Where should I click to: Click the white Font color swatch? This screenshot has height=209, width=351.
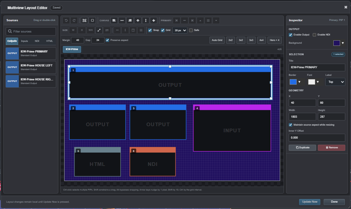[x=312, y=82]
